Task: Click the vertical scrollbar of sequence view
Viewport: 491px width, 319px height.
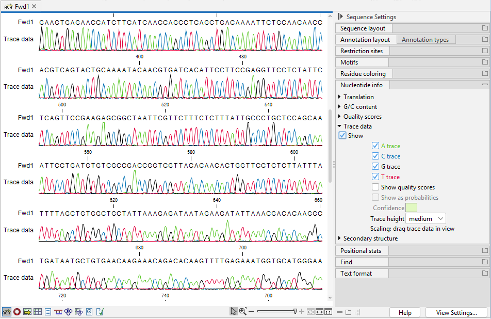Action: pyautogui.click(x=331, y=146)
